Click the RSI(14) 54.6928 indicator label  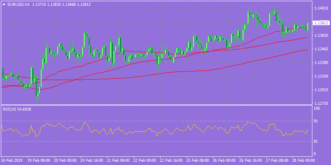pos(17,109)
